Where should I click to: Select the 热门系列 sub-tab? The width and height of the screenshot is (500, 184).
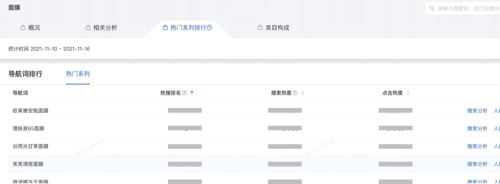78,74
